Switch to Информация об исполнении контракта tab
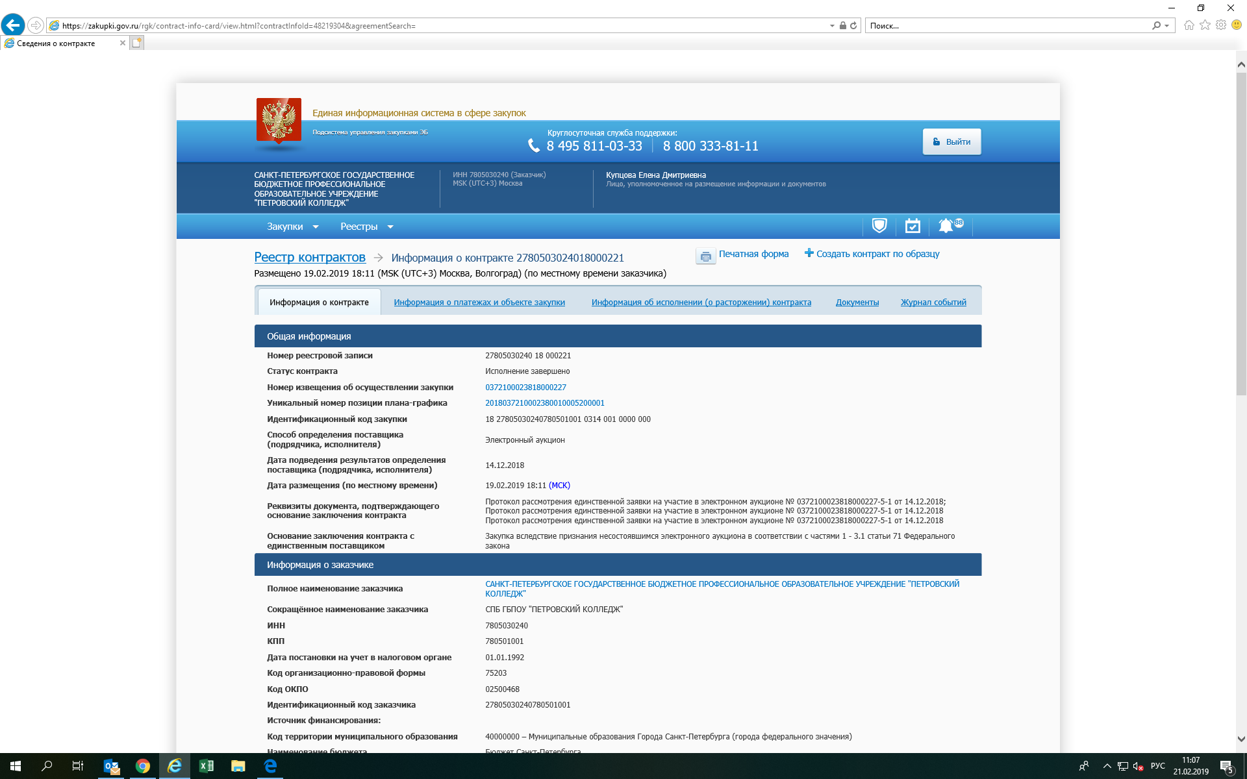The width and height of the screenshot is (1247, 779). coord(701,303)
